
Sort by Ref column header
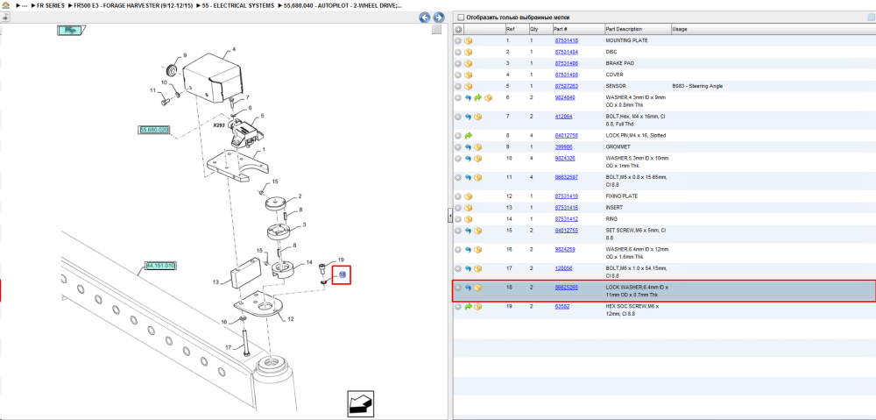click(516, 29)
